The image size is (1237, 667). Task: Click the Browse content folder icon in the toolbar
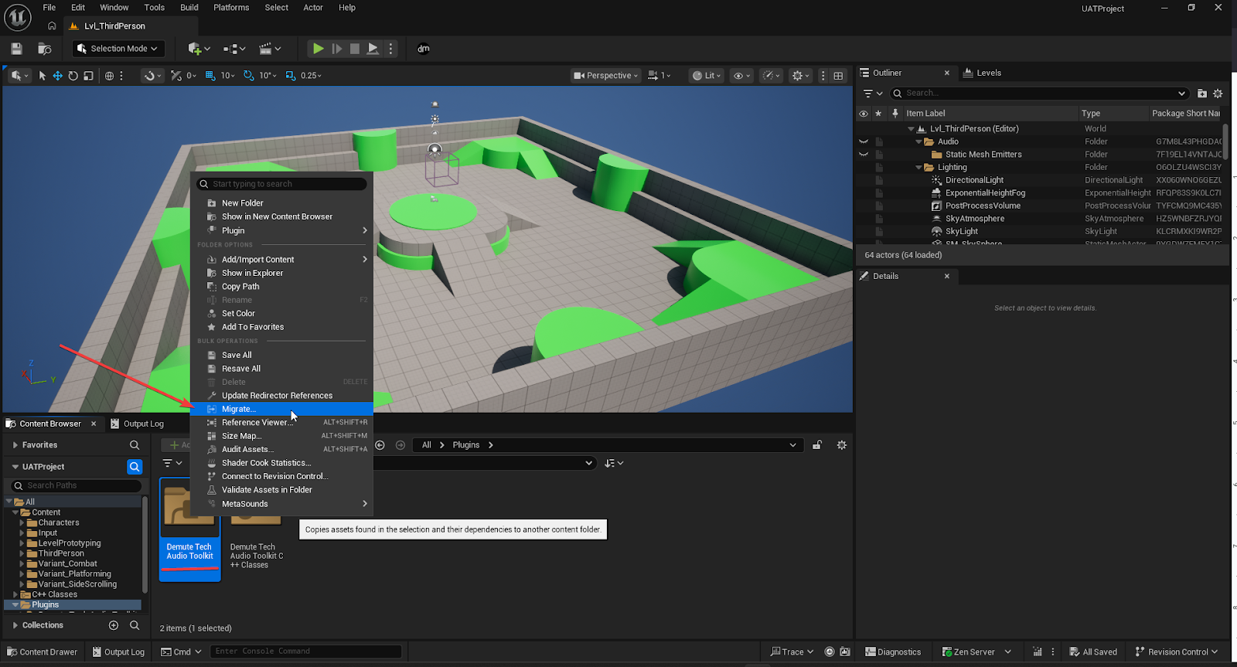tap(45, 49)
